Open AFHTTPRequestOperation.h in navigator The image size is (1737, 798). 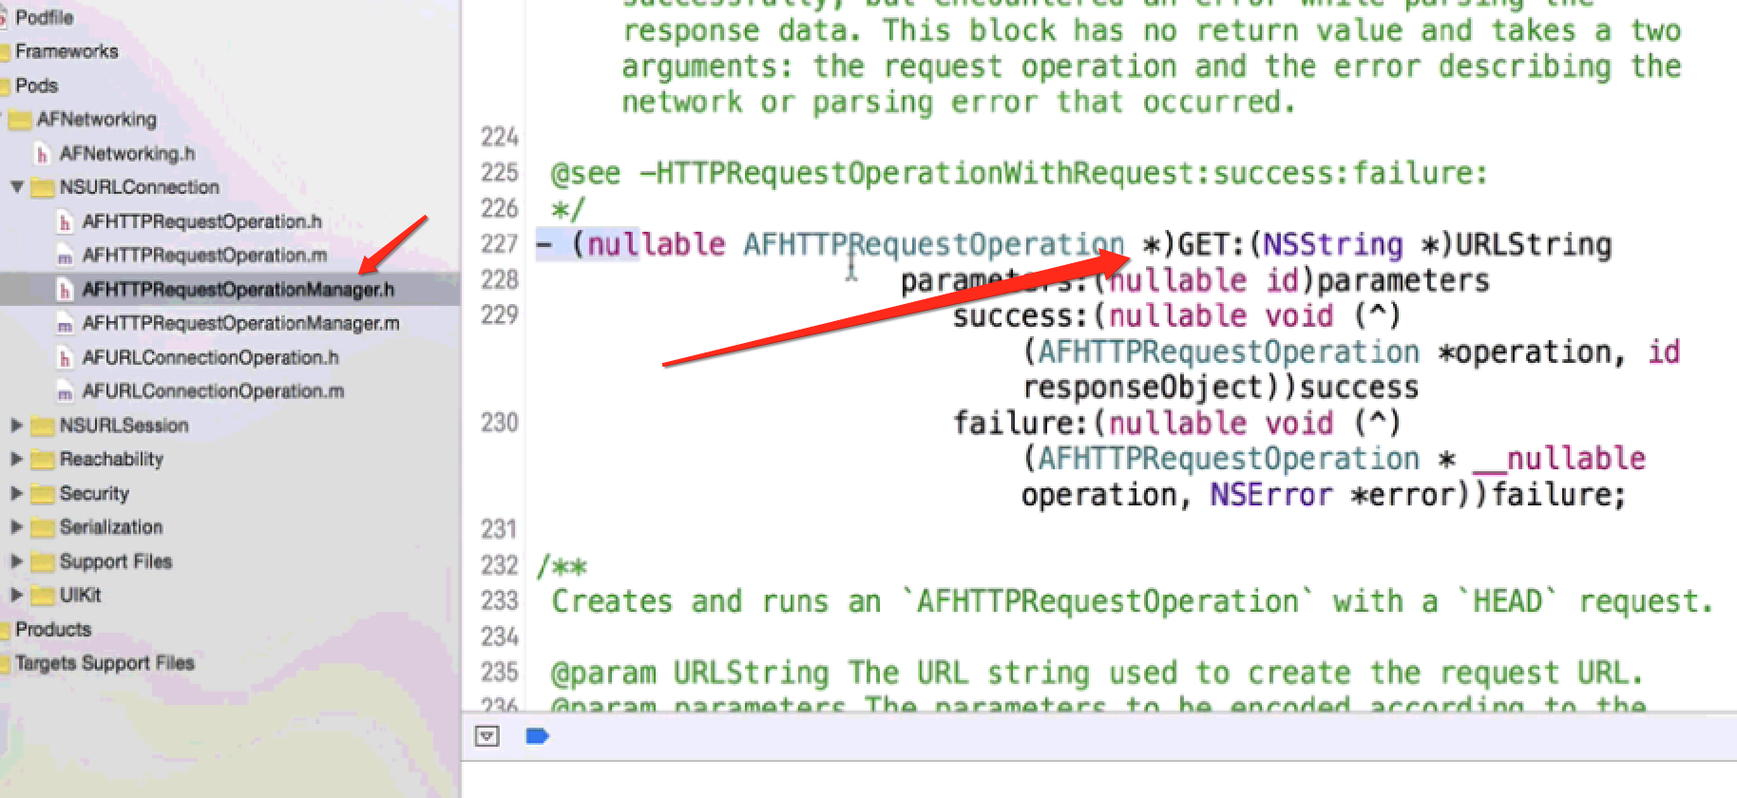pos(201,221)
